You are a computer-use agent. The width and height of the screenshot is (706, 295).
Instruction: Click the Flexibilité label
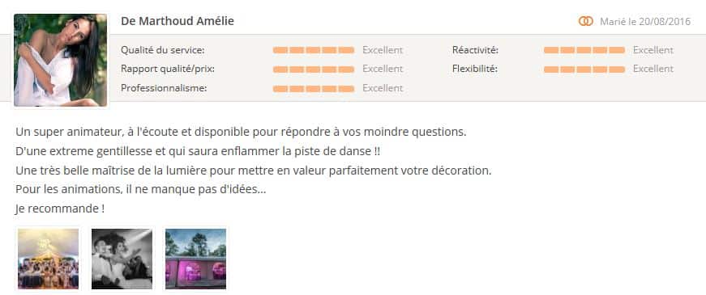click(x=474, y=70)
